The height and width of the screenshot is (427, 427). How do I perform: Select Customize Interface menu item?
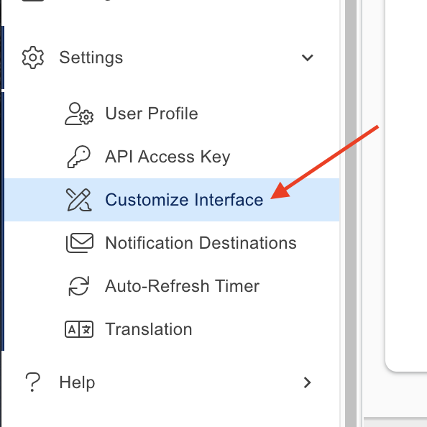click(172, 200)
